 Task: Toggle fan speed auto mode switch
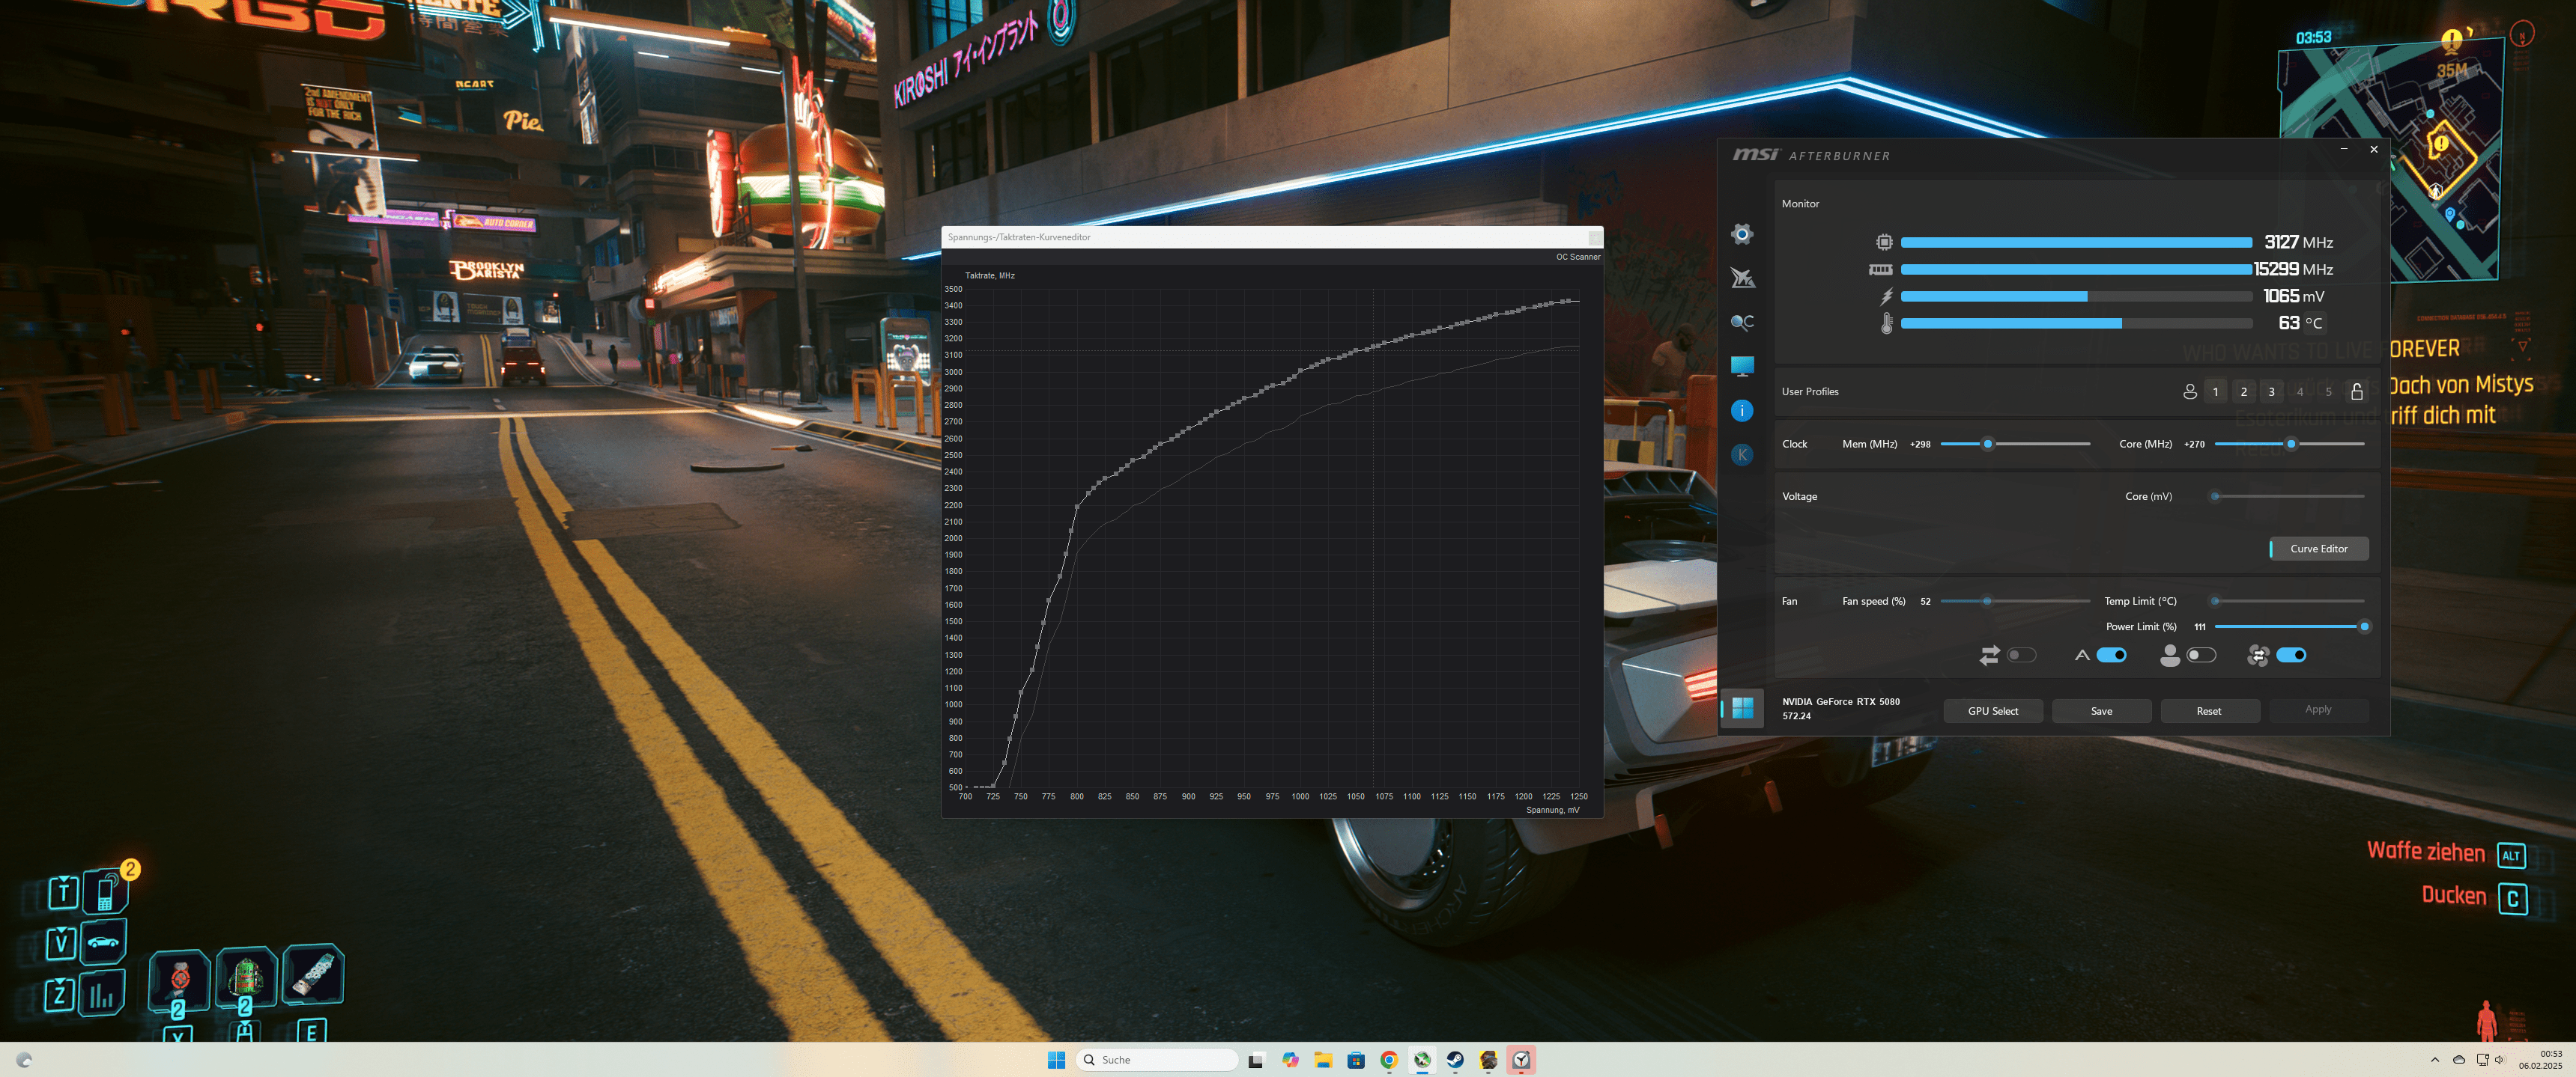(2111, 656)
